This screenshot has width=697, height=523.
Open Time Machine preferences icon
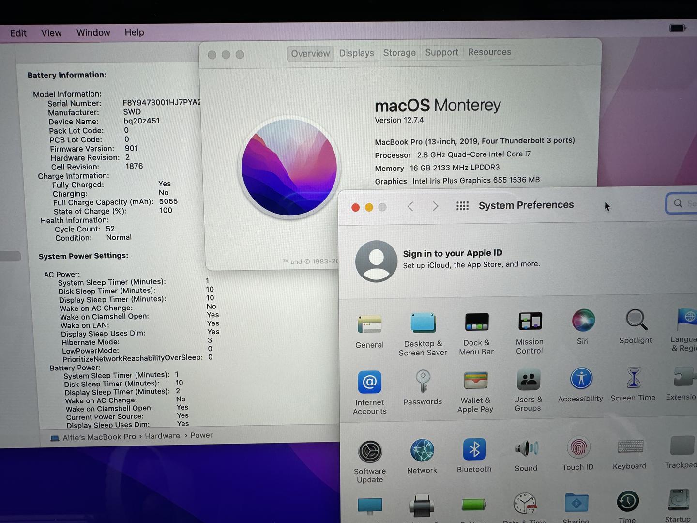click(628, 502)
